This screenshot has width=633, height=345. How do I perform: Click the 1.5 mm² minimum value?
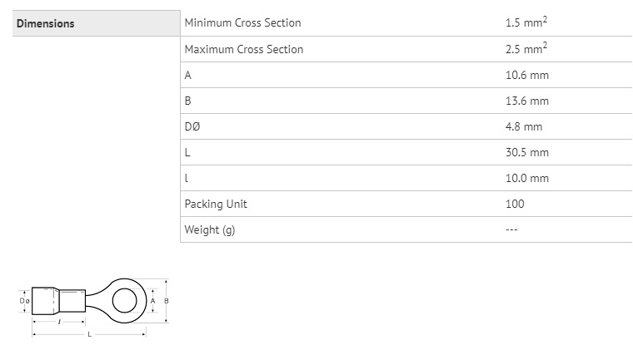click(526, 22)
